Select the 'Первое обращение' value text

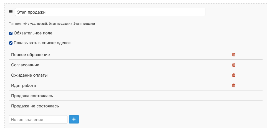click(30, 55)
